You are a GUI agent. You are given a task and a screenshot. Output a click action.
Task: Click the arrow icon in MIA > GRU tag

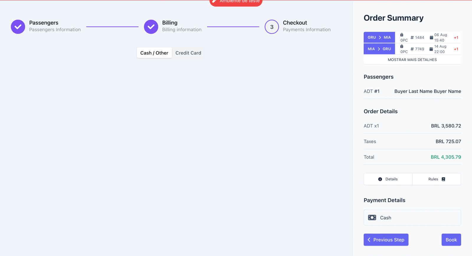(x=379, y=49)
